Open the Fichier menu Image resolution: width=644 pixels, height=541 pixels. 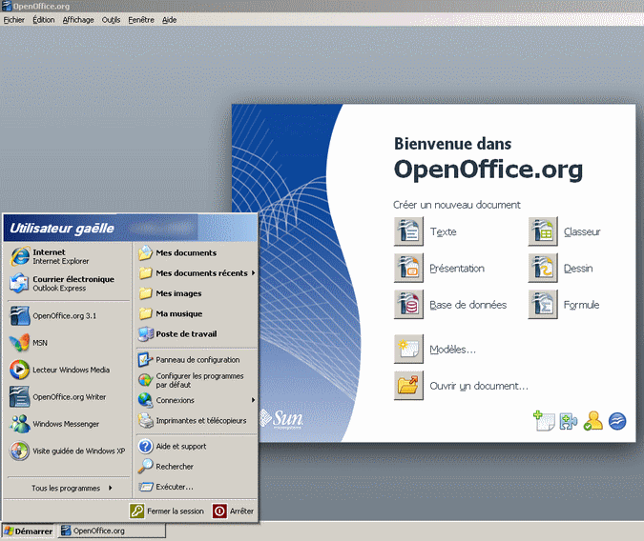point(14,20)
